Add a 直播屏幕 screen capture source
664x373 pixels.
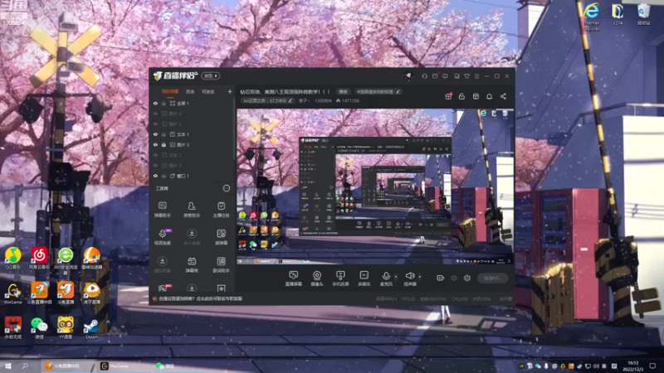(x=293, y=279)
